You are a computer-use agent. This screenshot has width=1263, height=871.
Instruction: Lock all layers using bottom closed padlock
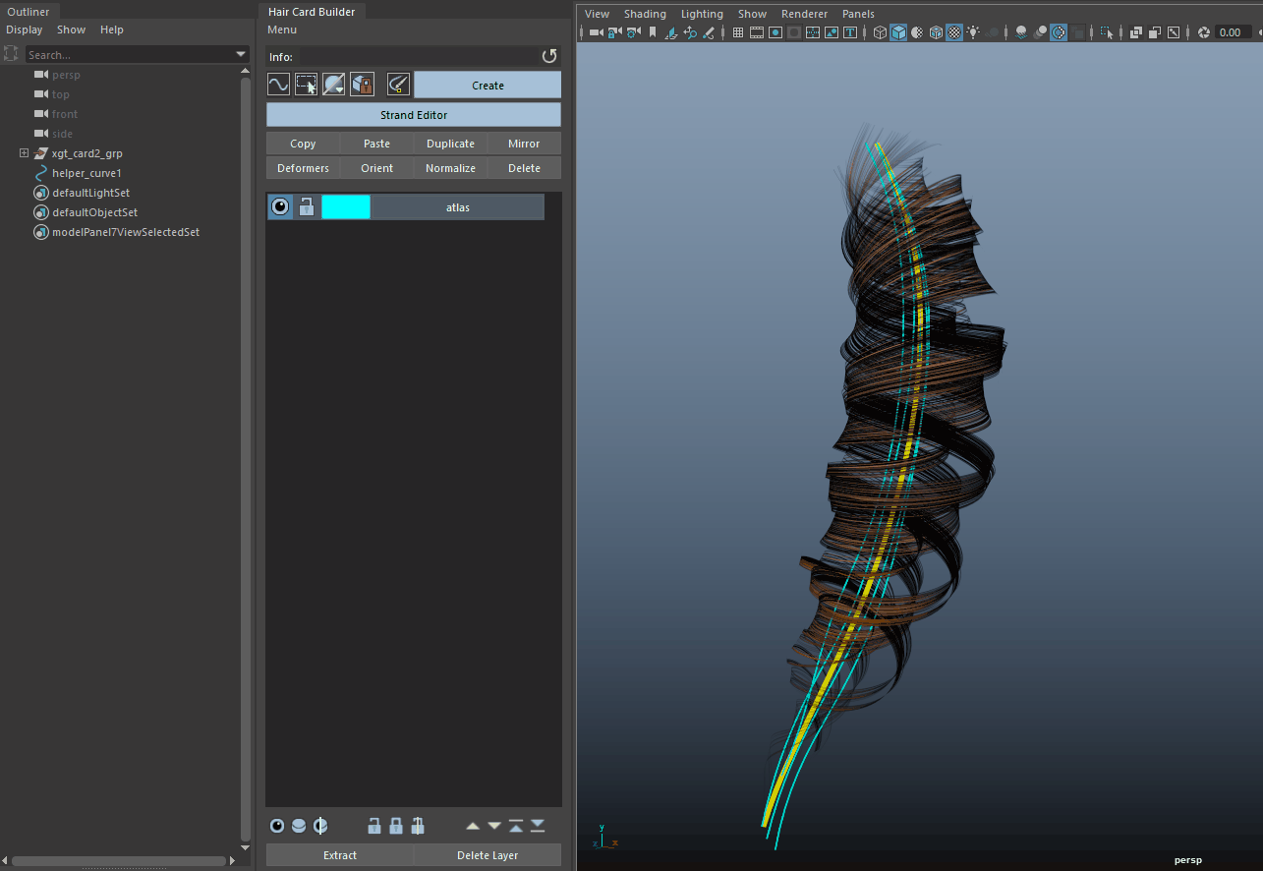tap(396, 826)
